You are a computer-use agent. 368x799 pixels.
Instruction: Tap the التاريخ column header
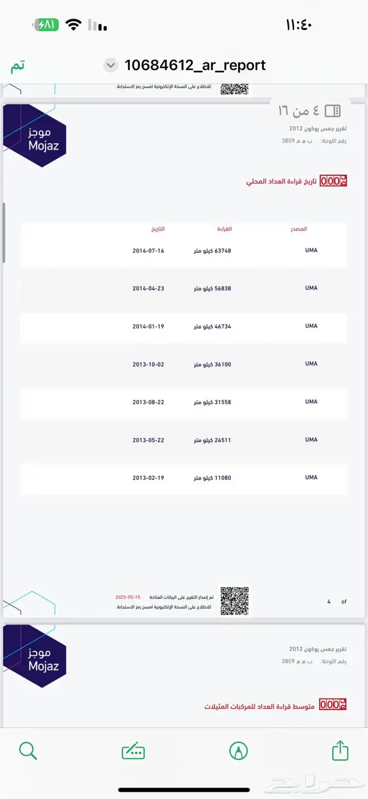pyautogui.click(x=158, y=229)
